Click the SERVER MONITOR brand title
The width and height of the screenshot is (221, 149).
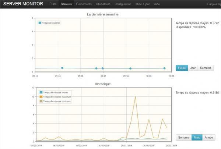[23, 4]
